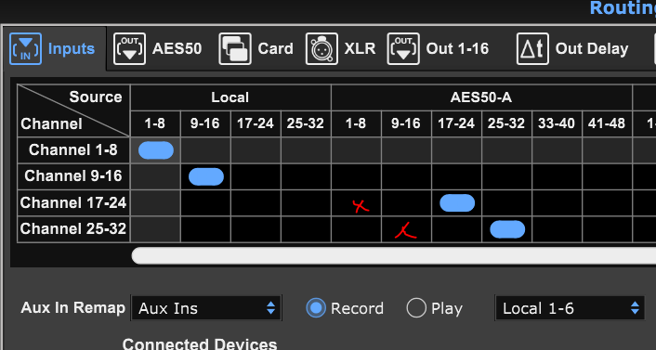Image resolution: width=656 pixels, height=350 pixels.
Task: Open the Aux Ins remap dropdown
Action: (x=206, y=308)
